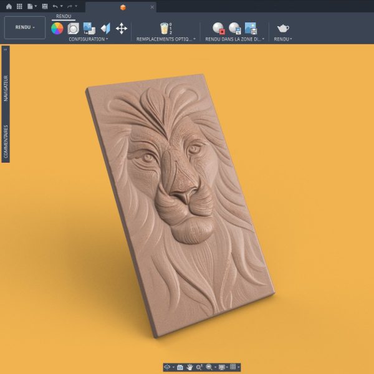The width and height of the screenshot is (374, 374).
Task: Select the orange cube document tab
Action: pos(123,7)
